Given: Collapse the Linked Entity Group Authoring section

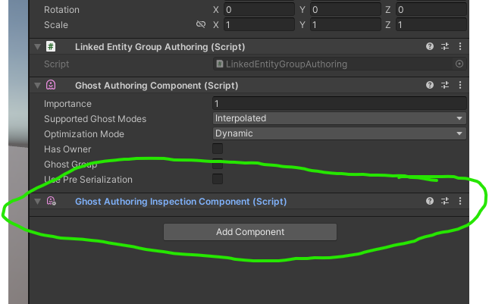Looking at the screenshot, I should 38,47.
